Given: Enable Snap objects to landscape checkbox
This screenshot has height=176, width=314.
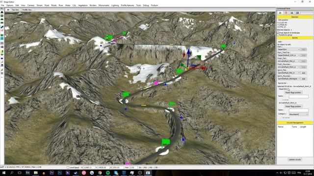Looking at the screenshot, I should (278, 33).
